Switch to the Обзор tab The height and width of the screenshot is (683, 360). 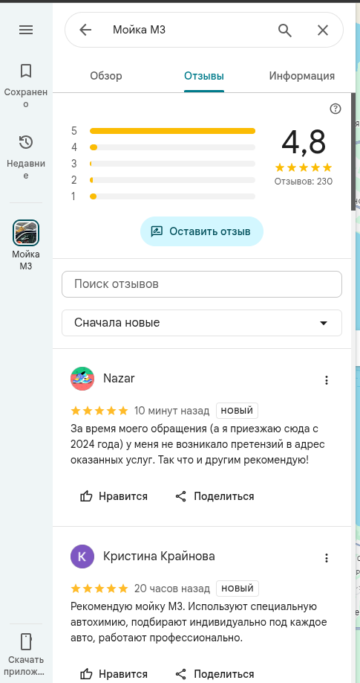(x=106, y=76)
